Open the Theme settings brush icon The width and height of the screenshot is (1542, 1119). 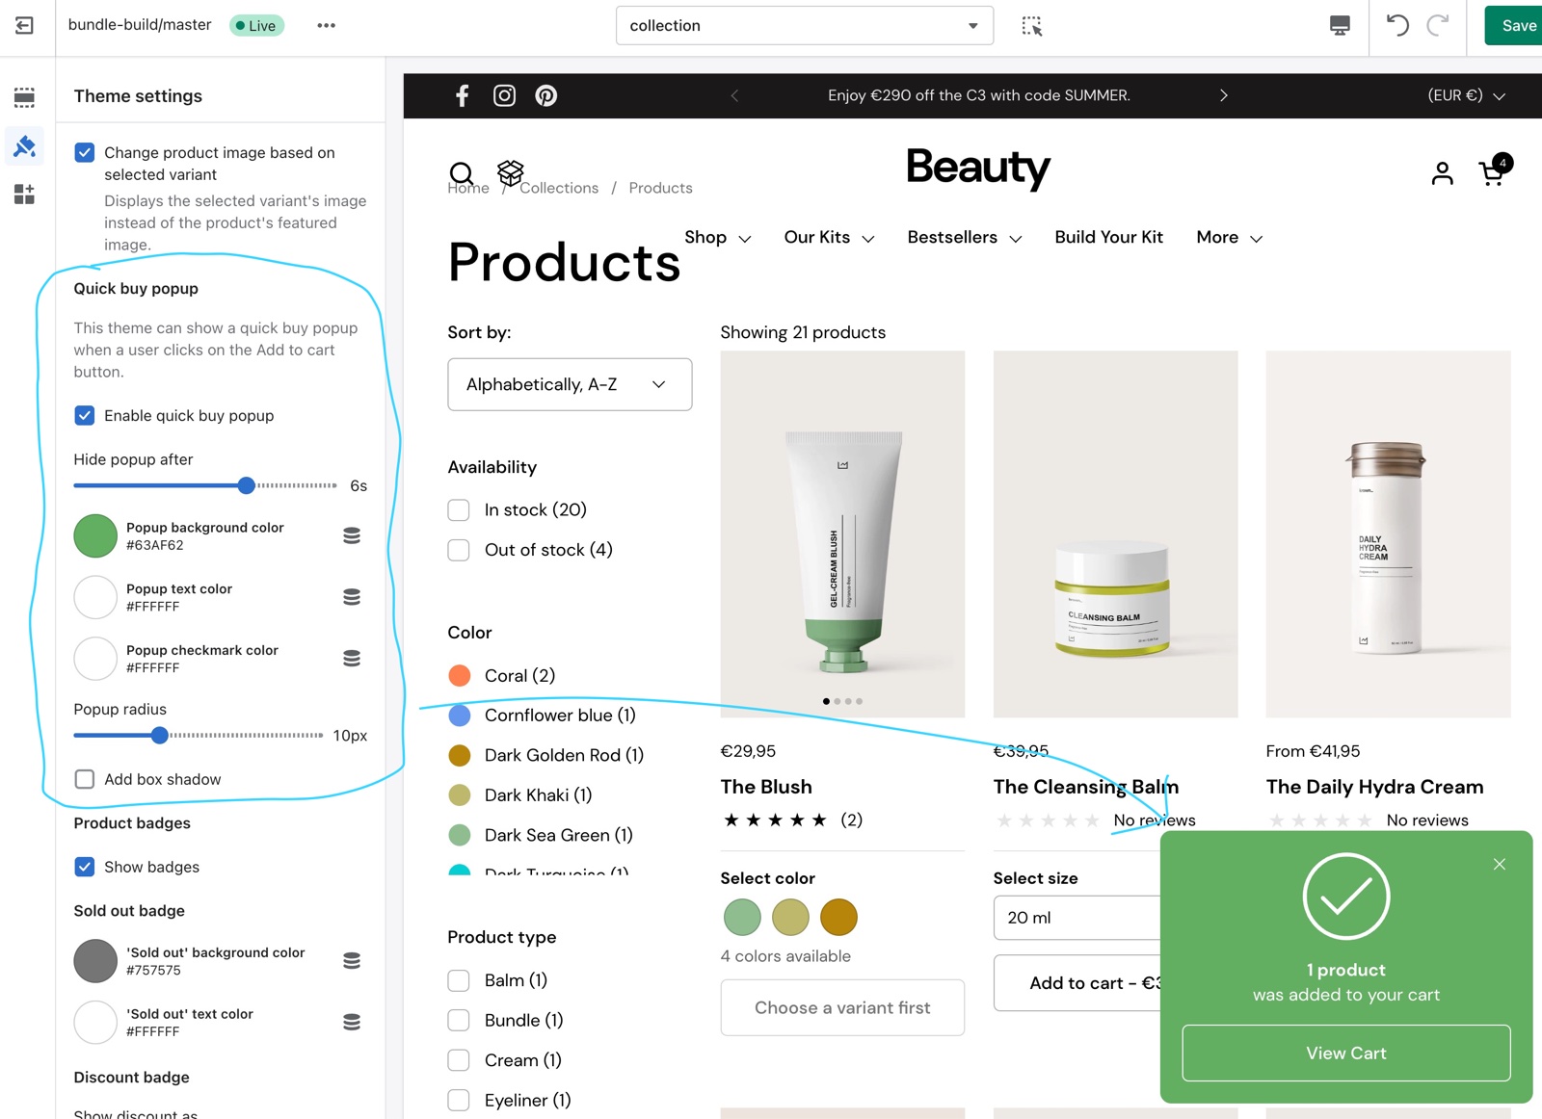pyautogui.click(x=25, y=145)
